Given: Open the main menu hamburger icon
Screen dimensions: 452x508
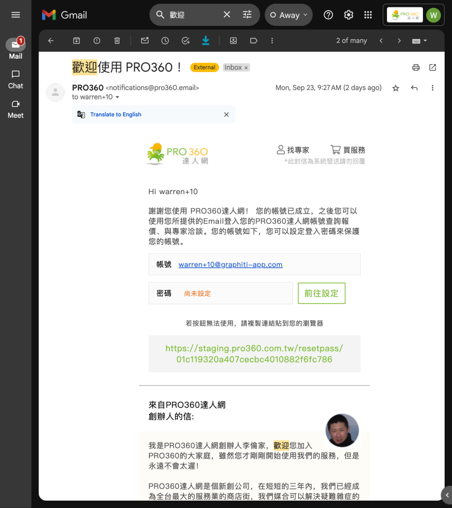Looking at the screenshot, I should pyautogui.click(x=15, y=15).
